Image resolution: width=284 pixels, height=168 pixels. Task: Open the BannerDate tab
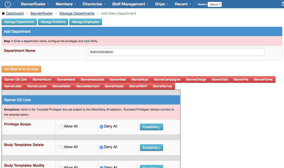tap(220, 79)
